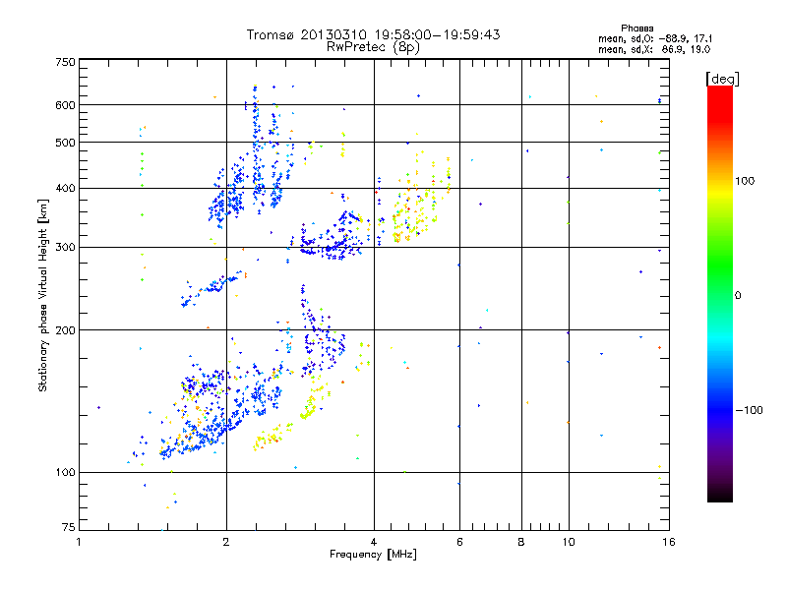Image resolution: width=787 pixels, height=590 pixels.
Task: Click the y-axis tick label '400'
Action: [x=66, y=188]
